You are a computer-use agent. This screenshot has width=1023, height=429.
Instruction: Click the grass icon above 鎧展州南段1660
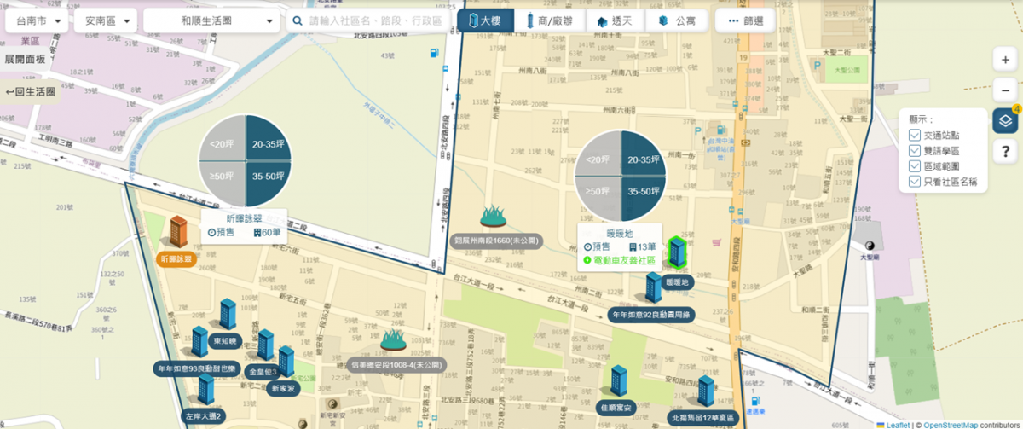[x=494, y=216]
